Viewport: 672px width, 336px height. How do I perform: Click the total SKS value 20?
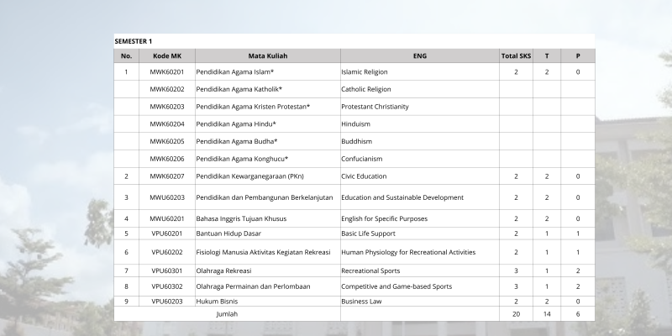[516, 314]
